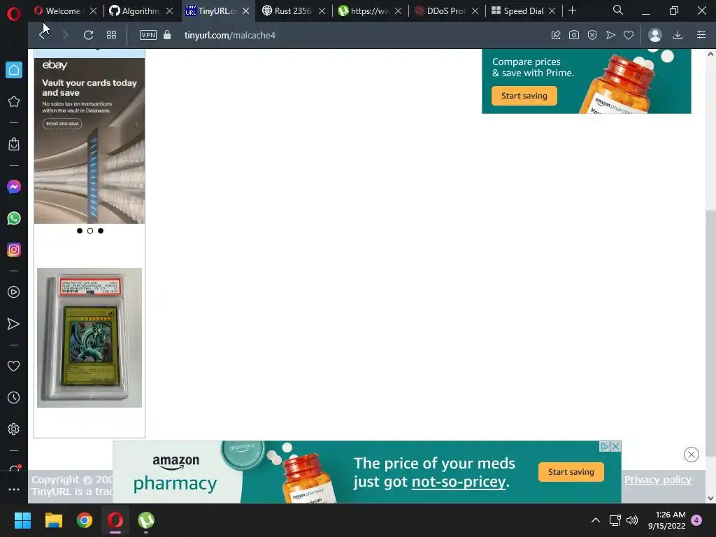716x537 pixels.
Task: Take a snapshot with camera icon
Action: [x=574, y=35]
